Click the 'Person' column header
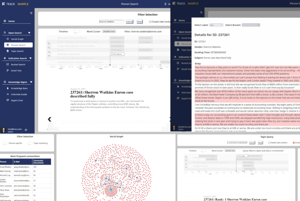The height and width of the screenshot is (201, 300). 6,162
